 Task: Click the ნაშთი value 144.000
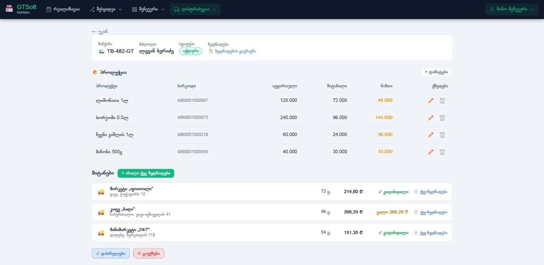coord(384,117)
